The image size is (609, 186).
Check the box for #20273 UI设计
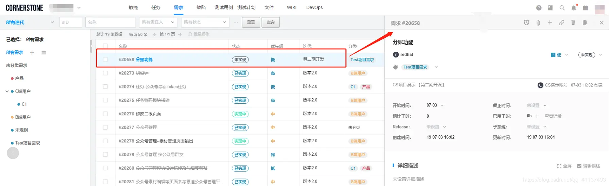tap(105, 73)
